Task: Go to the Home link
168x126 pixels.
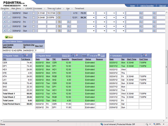Action: (132, 6)
